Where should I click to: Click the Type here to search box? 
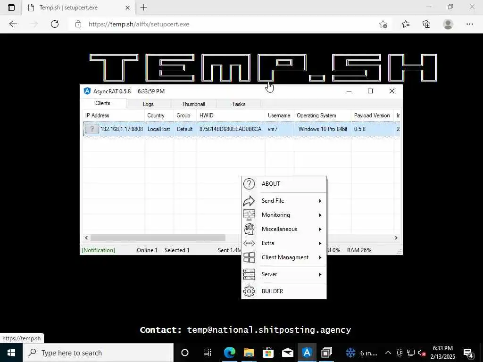coord(98,353)
